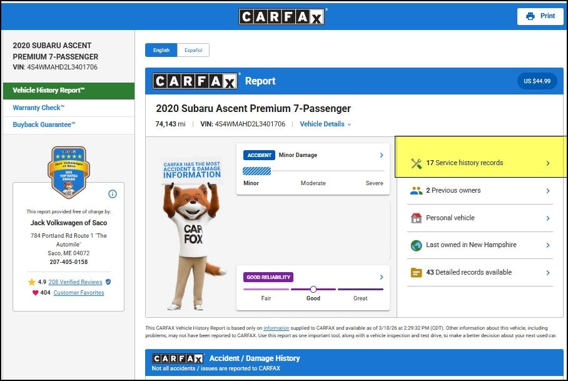Screen dimensions: 568x381
Task: Click the wrench Service history icon
Action: coord(416,163)
